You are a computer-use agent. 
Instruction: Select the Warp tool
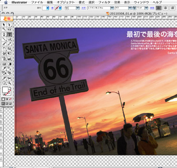coord(4,53)
